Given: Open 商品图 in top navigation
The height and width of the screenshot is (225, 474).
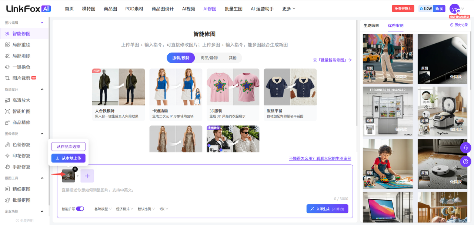Looking at the screenshot, I should point(110,9).
